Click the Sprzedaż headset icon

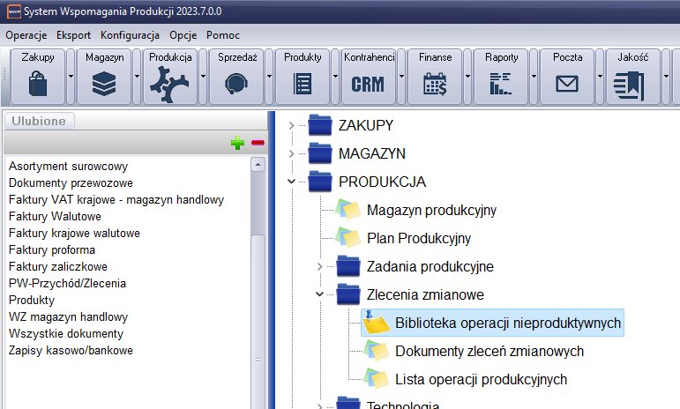236,84
